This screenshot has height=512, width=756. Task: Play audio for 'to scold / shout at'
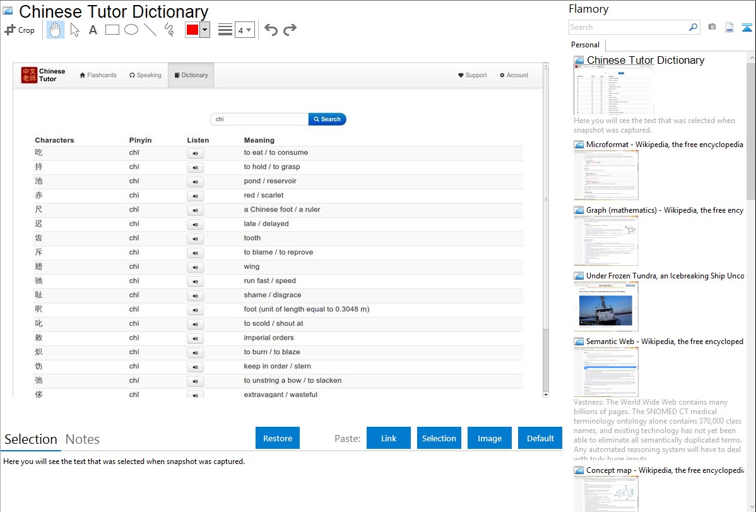(195, 324)
